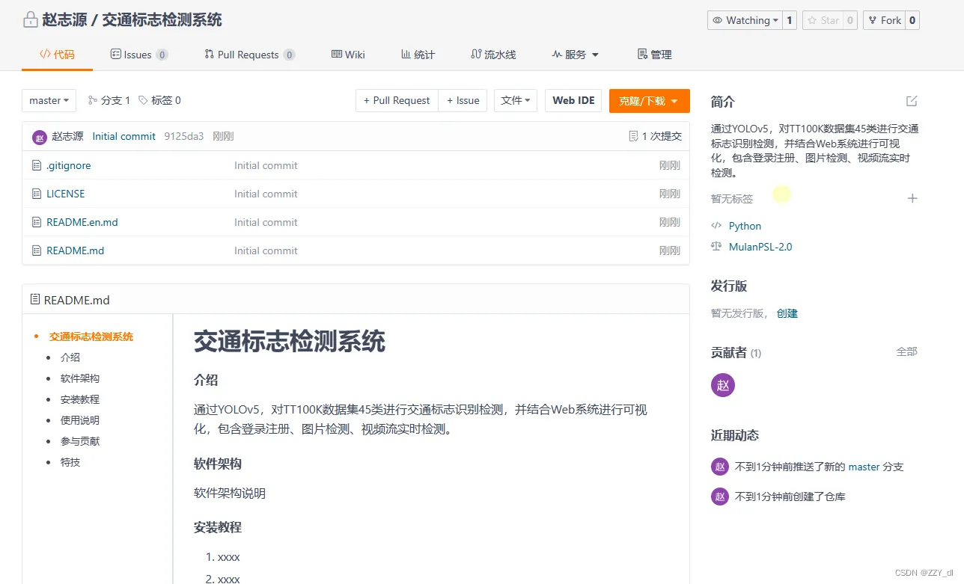
Task: Click the fork count next to Fork
Action: pos(912,20)
